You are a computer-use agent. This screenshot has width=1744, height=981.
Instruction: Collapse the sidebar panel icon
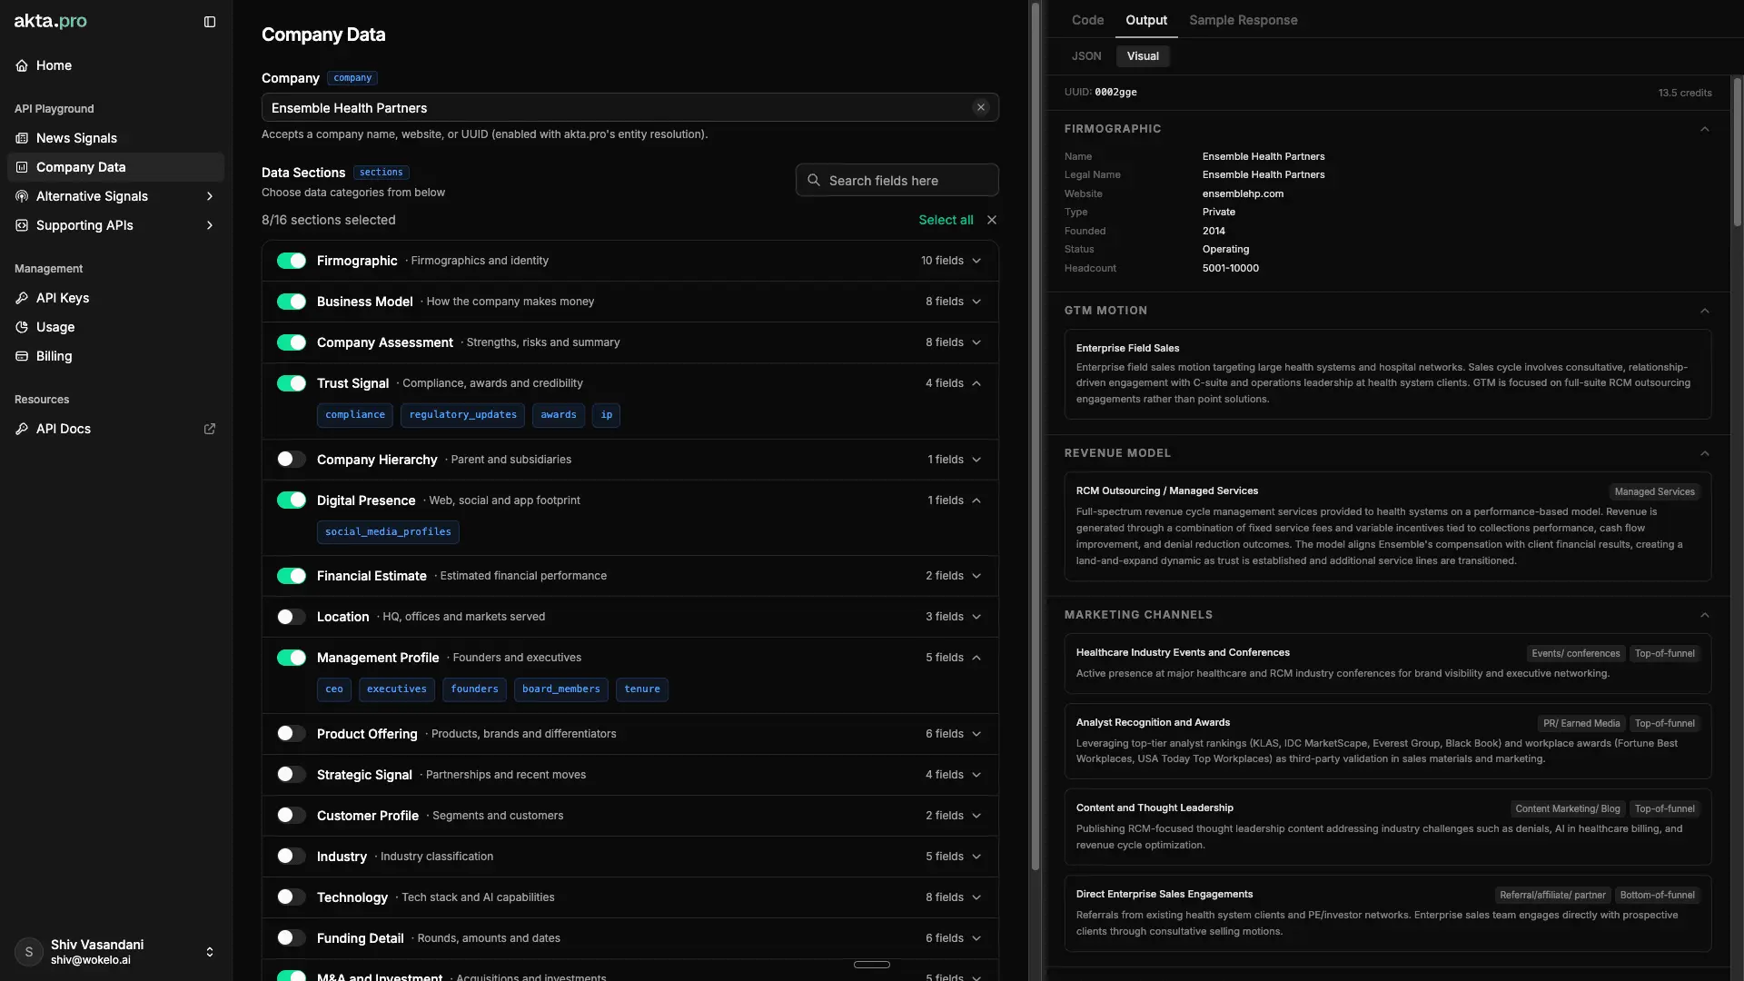tap(210, 22)
